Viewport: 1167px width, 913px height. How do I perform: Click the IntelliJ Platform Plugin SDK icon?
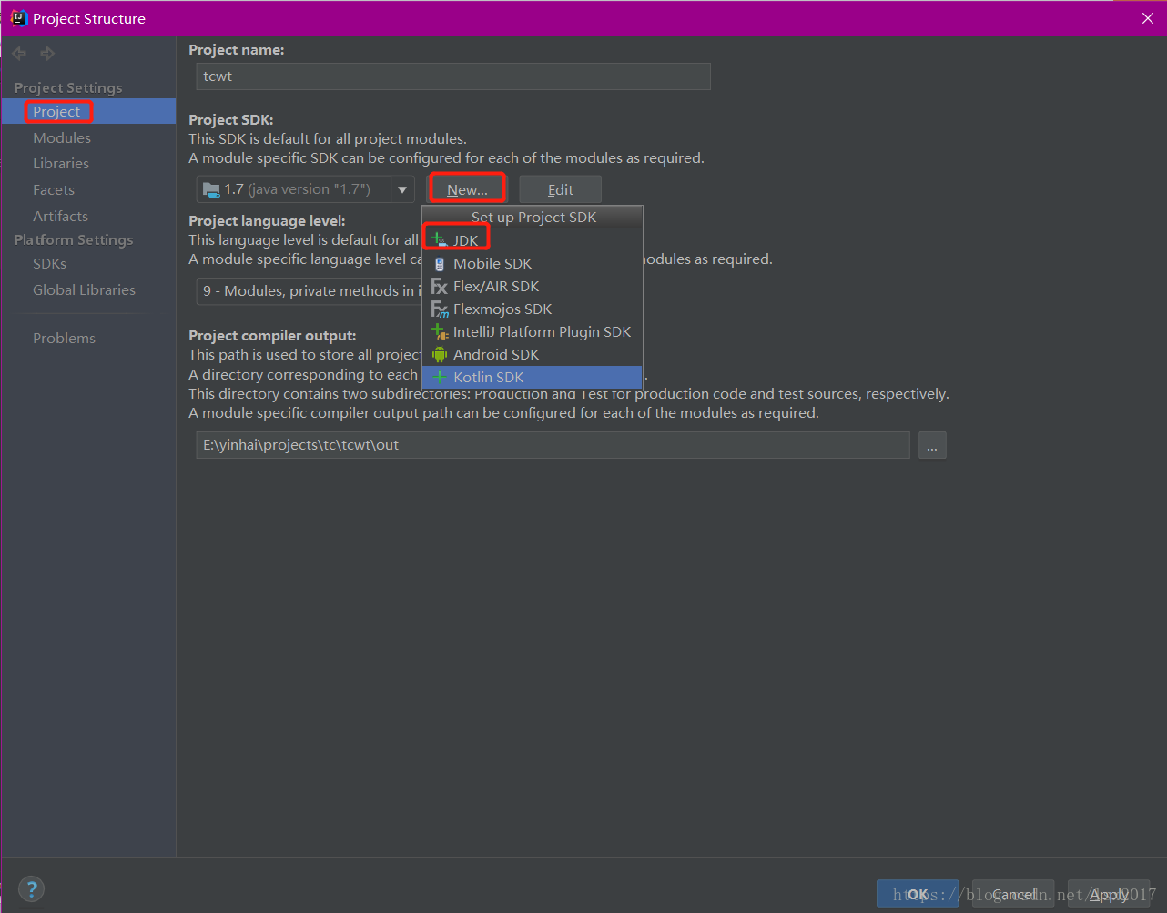click(x=440, y=331)
